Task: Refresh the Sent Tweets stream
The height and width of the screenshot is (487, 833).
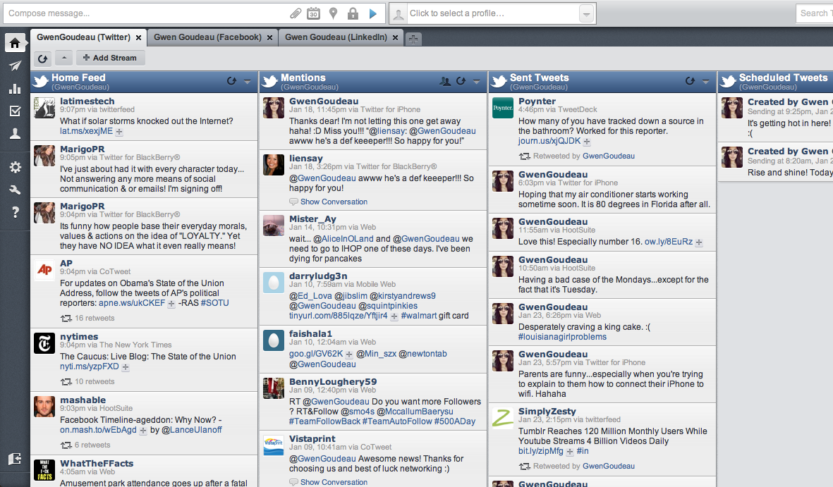Action: 690,81
